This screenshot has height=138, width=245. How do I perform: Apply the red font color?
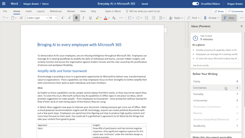click(105, 18)
